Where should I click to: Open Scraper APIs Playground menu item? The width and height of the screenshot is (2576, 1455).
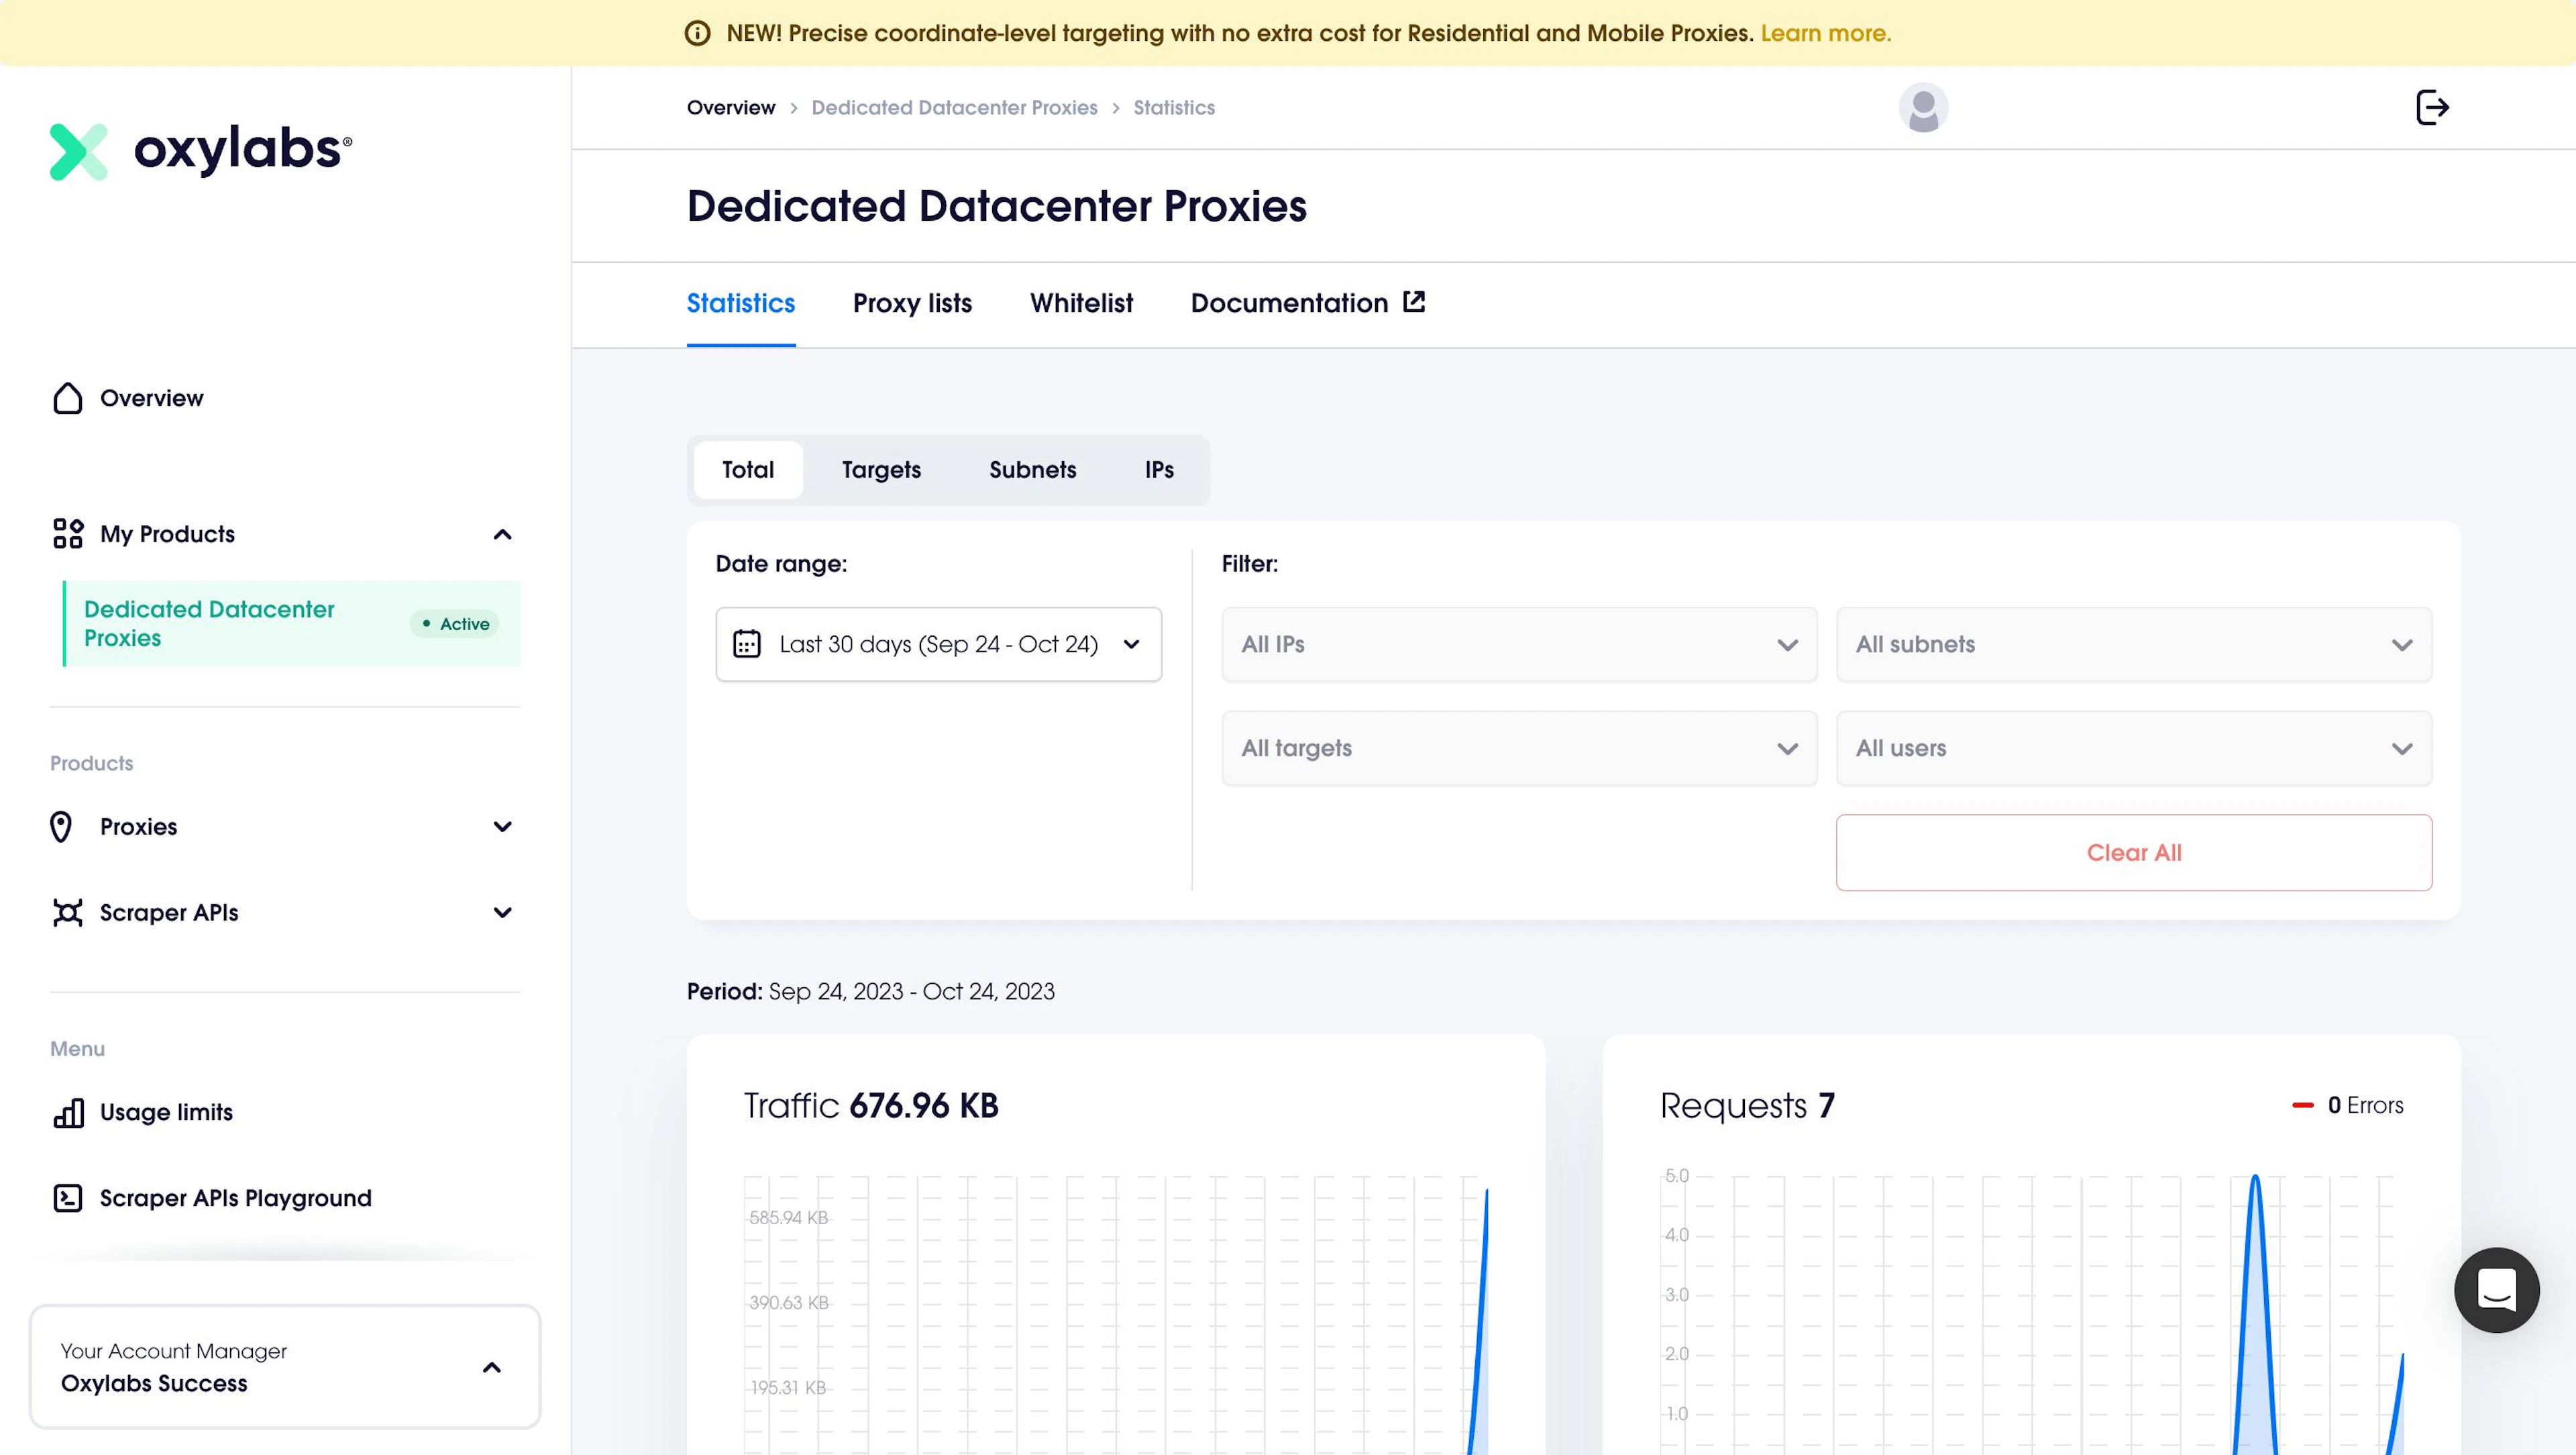236,1198
